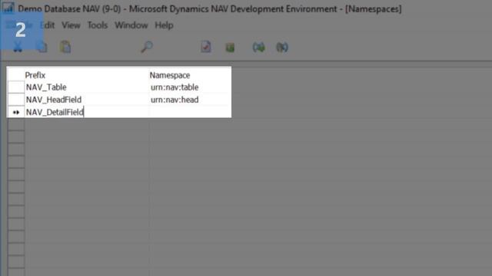The width and height of the screenshot is (492, 276).
Task: Click the green square toolbar icon
Action: (230, 48)
